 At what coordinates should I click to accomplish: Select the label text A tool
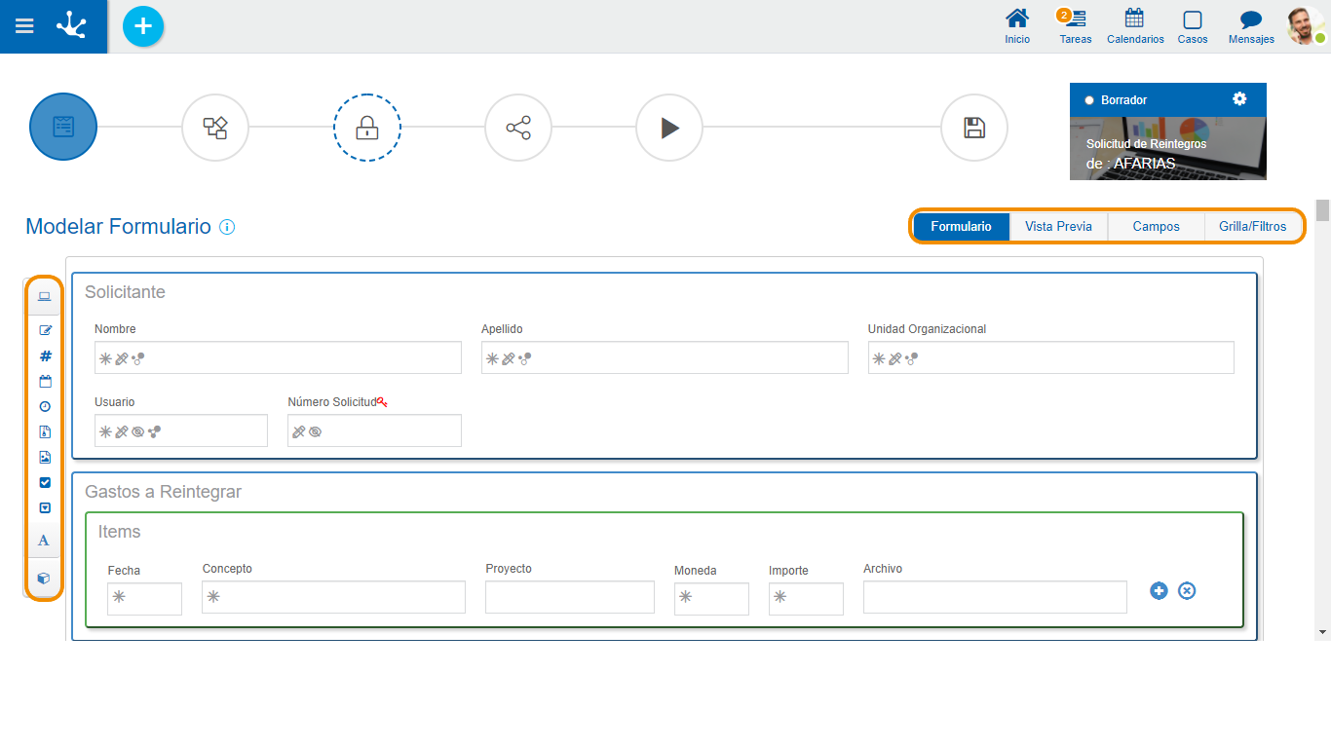pos(44,540)
